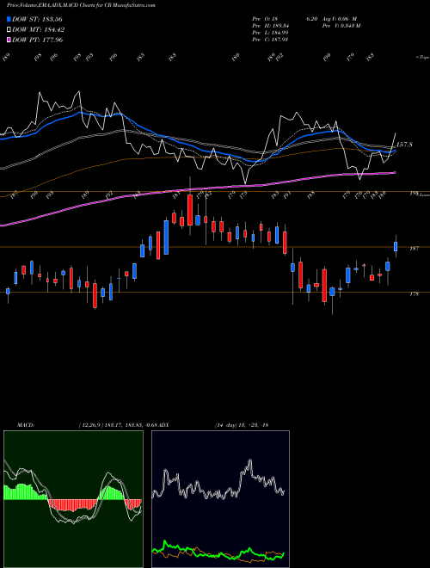
Task: Click the 157.8 label beside the EMA lines
Action: (404, 145)
